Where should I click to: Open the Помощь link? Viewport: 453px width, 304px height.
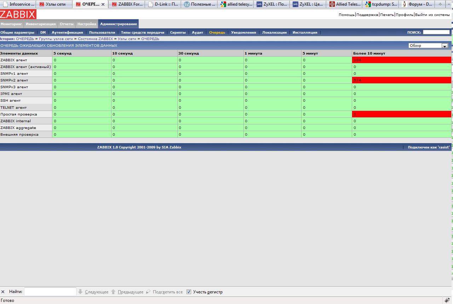pos(346,15)
